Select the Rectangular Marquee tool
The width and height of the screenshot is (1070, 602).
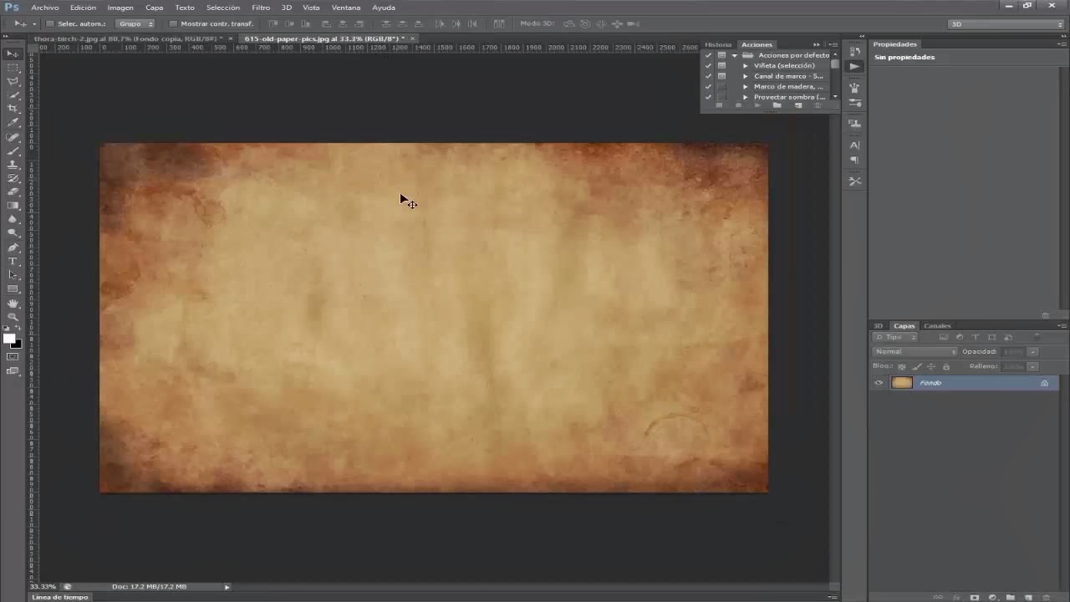pos(13,68)
